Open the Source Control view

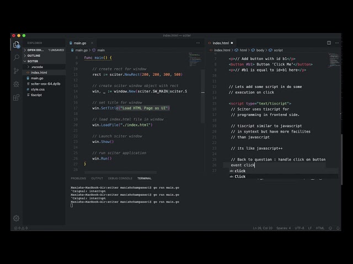[x=16, y=71]
